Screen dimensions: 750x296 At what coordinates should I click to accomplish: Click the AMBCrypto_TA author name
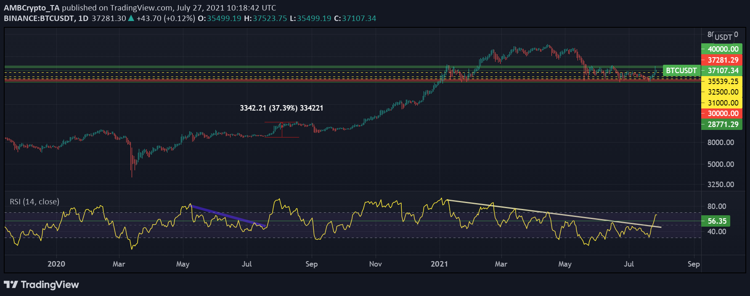(x=32, y=8)
